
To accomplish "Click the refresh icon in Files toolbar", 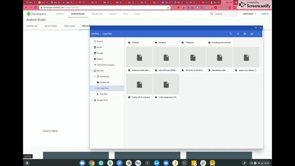I will (238, 34).
